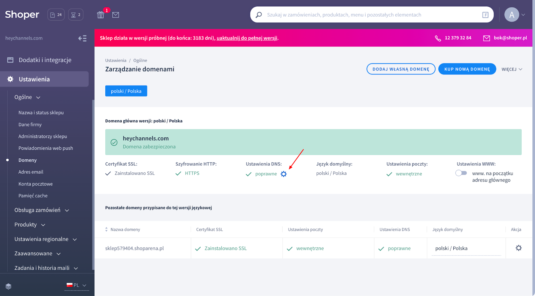Expand the Produkty section

[x=30, y=225]
